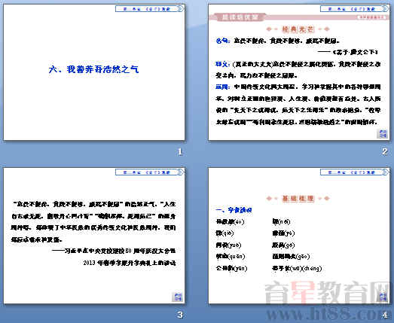Click the blue header banner on slide 2
This screenshot has width=394, height=323.
[x=354, y=9]
